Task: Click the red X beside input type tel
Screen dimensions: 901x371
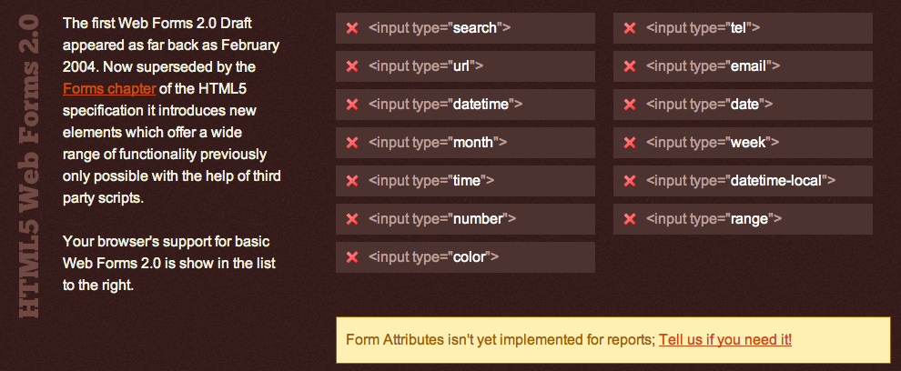Action: [630, 28]
